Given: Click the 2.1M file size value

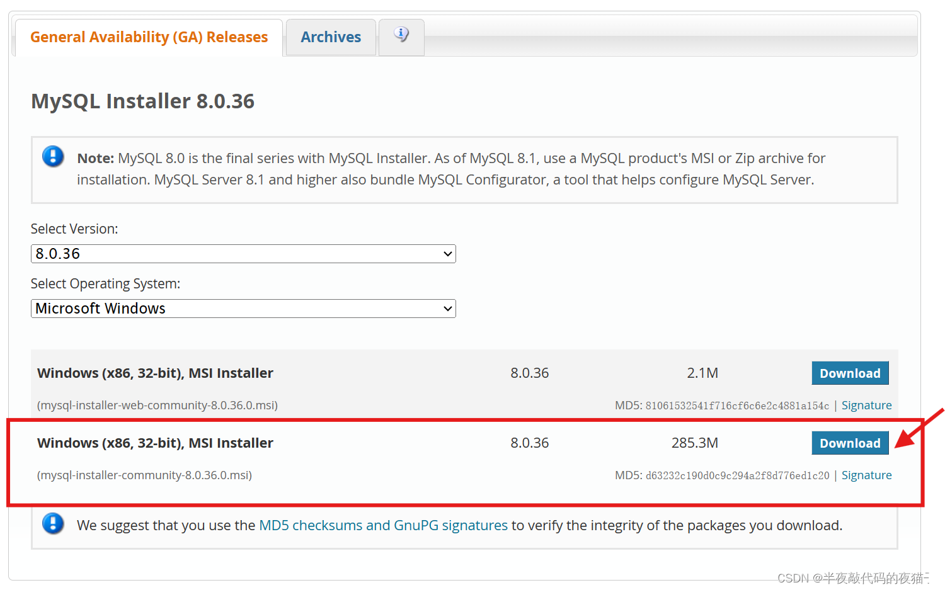Looking at the screenshot, I should (702, 373).
